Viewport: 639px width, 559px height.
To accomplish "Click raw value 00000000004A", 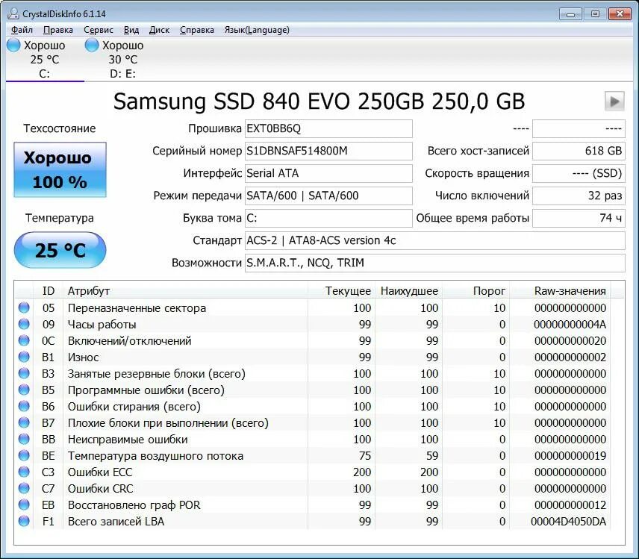I will [570, 325].
